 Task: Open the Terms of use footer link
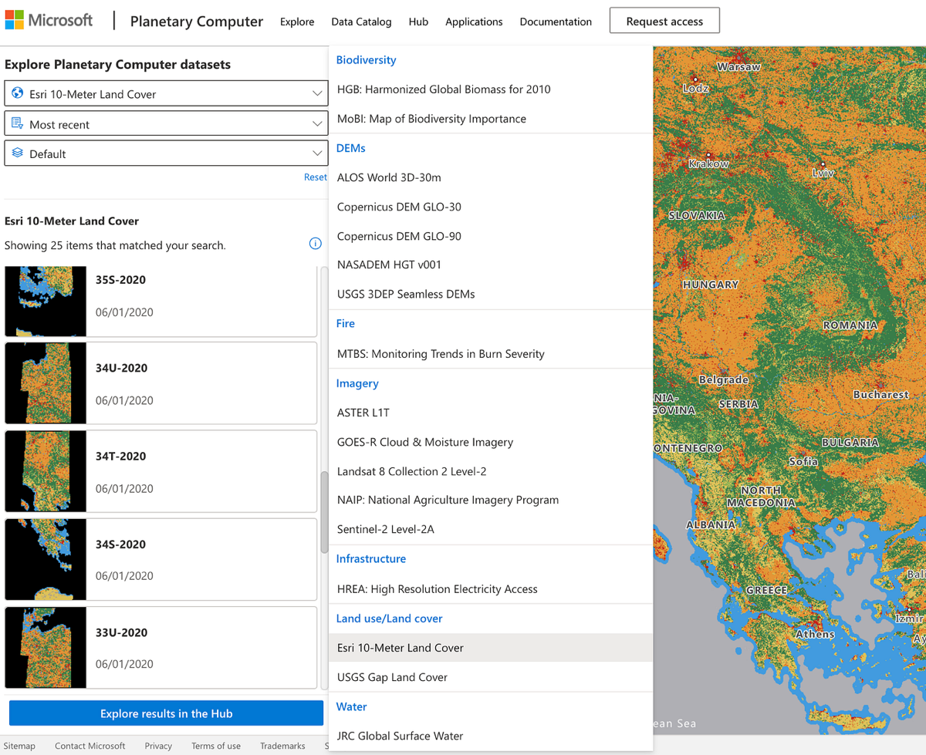pyautogui.click(x=216, y=746)
